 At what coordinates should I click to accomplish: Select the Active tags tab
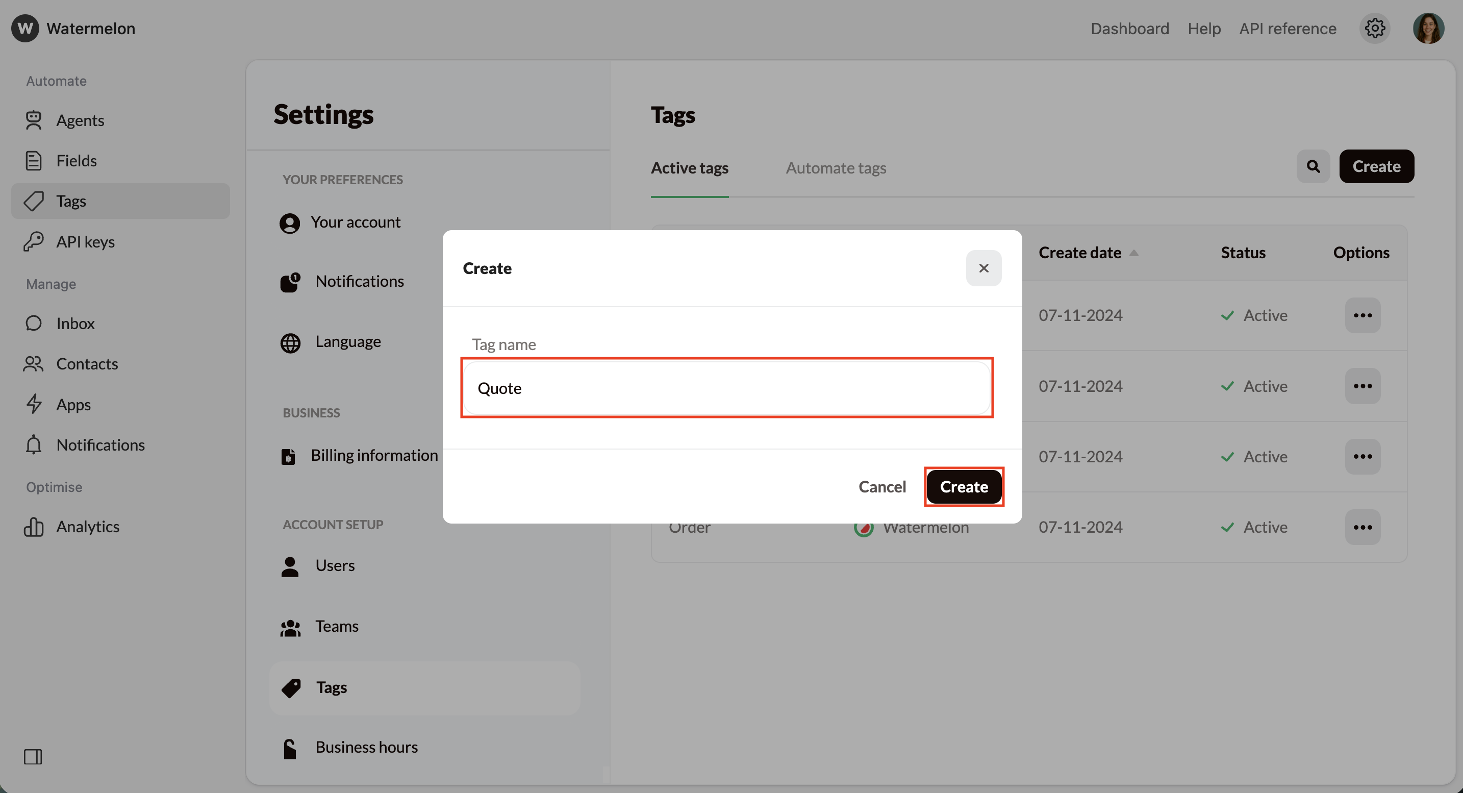pos(689,168)
